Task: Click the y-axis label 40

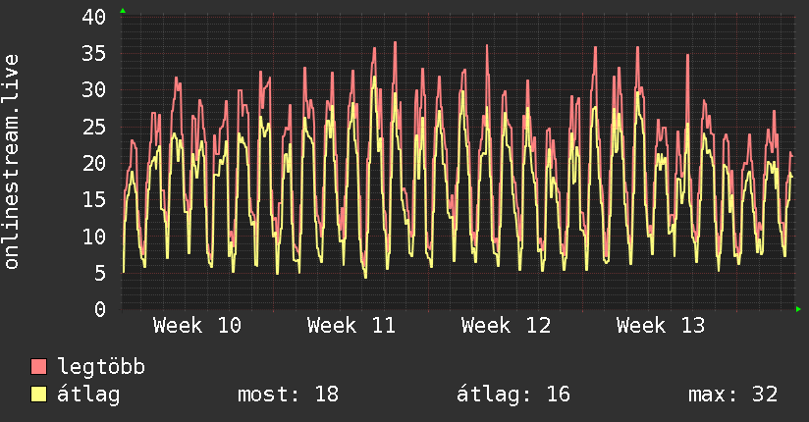Action: coord(94,17)
